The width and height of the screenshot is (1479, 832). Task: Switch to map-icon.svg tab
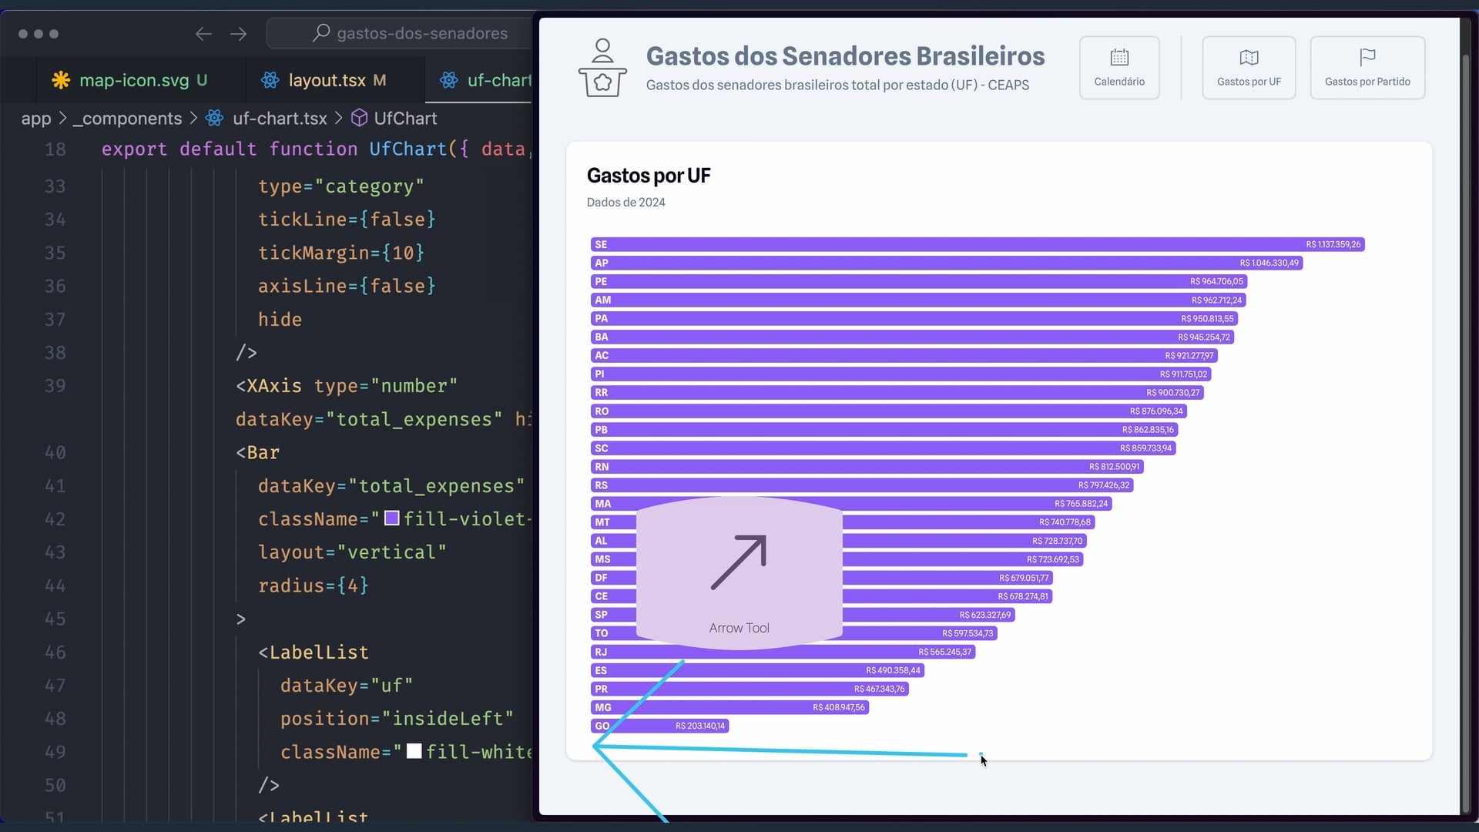click(134, 80)
